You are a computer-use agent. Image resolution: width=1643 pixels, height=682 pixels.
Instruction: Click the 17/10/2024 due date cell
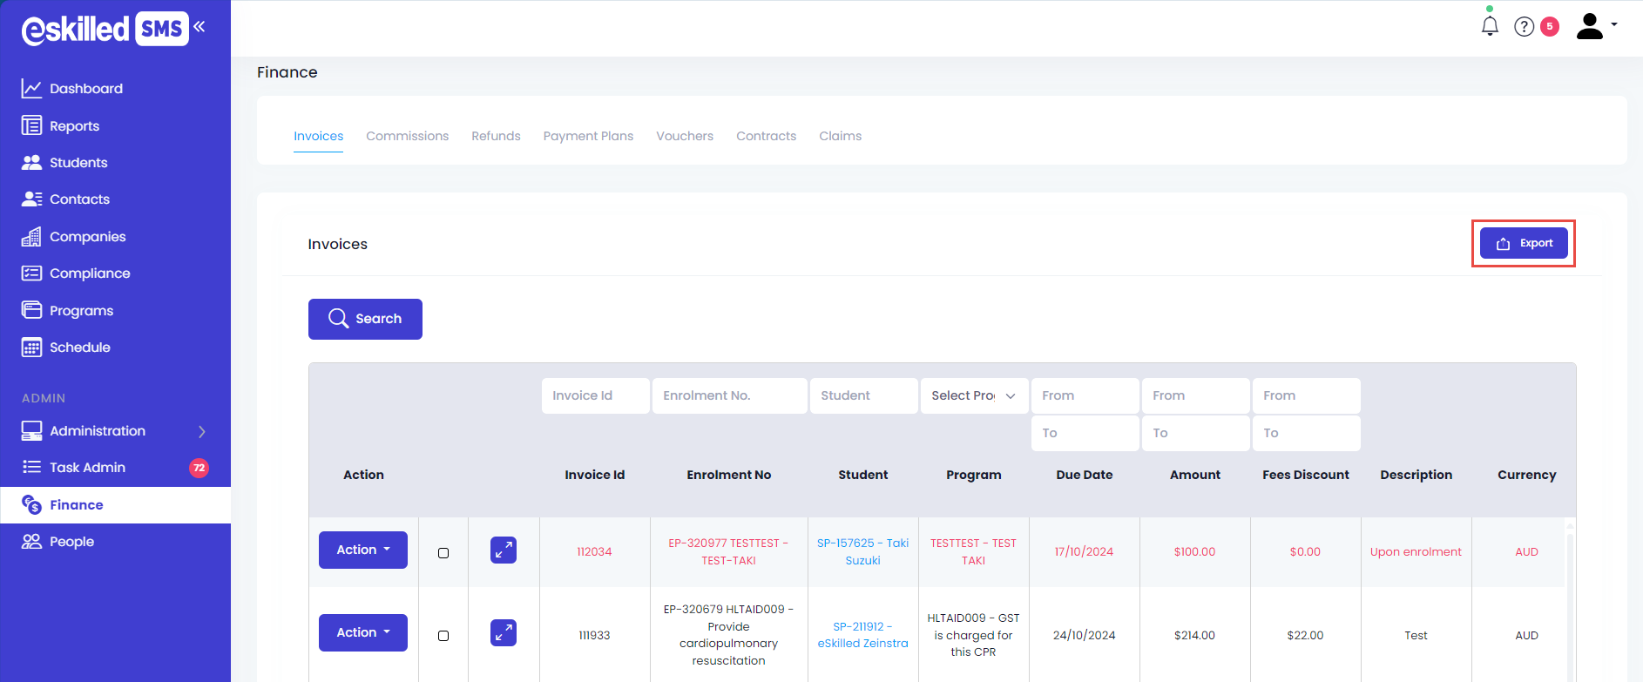coord(1084,552)
